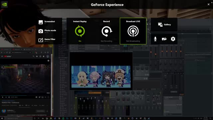Image resolution: width=213 pixels, height=120 pixels.
Task: Enter fullscreen on the YouTube player
Action: pyautogui.click(x=48, y=97)
